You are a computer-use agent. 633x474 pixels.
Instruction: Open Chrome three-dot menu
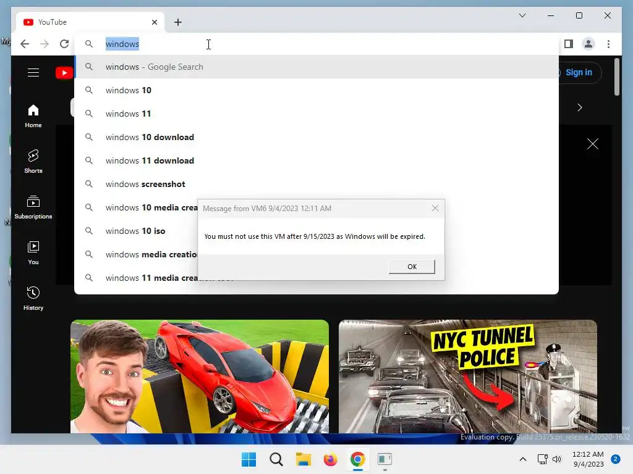[608, 44]
